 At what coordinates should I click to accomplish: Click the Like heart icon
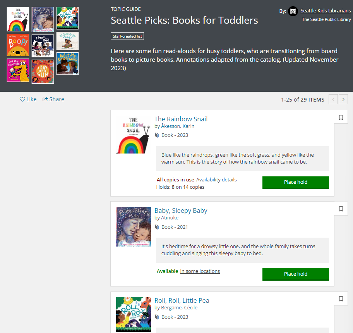(x=22, y=99)
